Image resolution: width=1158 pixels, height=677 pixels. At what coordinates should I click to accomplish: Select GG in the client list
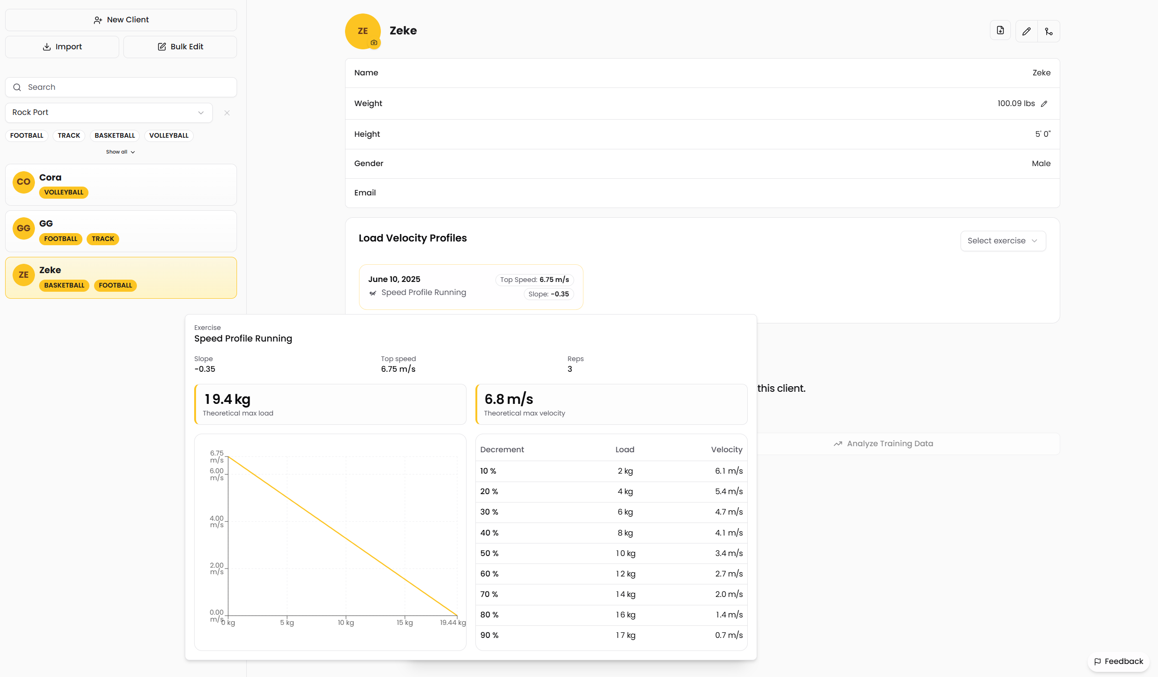[121, 231]
